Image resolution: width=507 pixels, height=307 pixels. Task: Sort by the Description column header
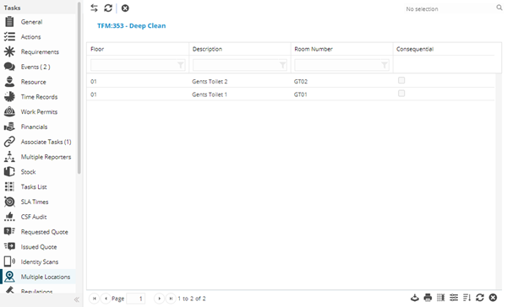coord(207,49)
